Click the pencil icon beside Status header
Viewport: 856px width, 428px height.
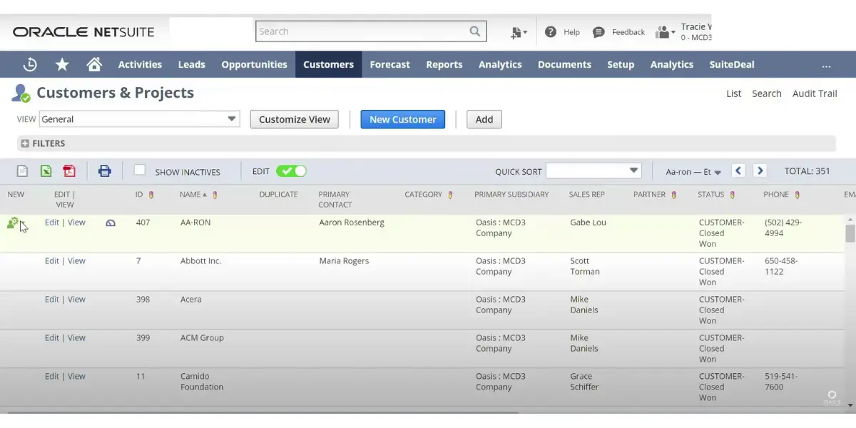(x=732, y=195)
